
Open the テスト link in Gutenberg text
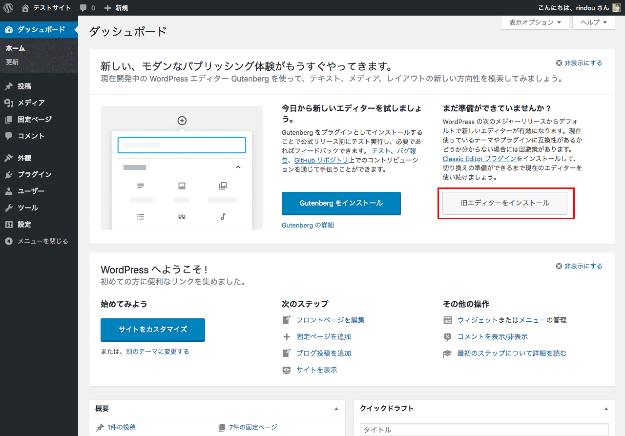(x=381, y=151)
